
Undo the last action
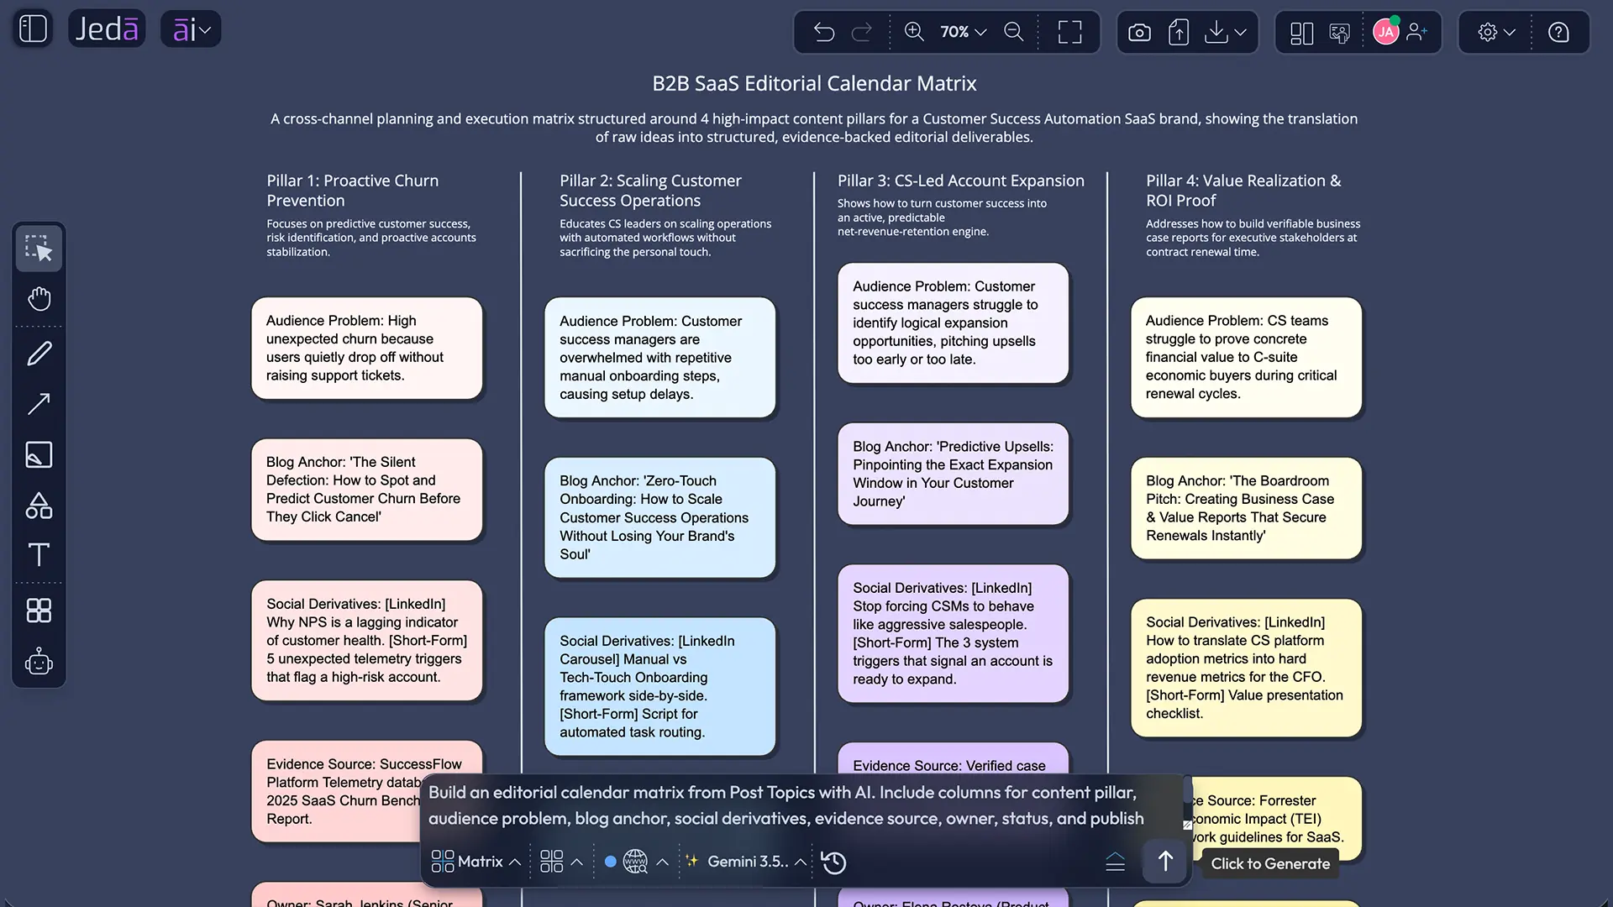click(824, 32)
